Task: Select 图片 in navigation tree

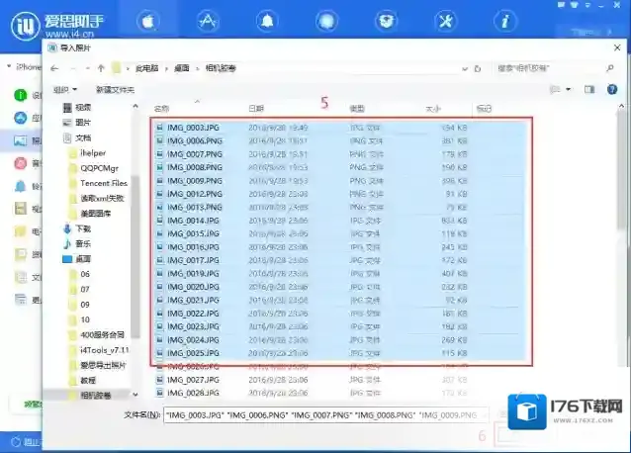Action: point(77,123)
